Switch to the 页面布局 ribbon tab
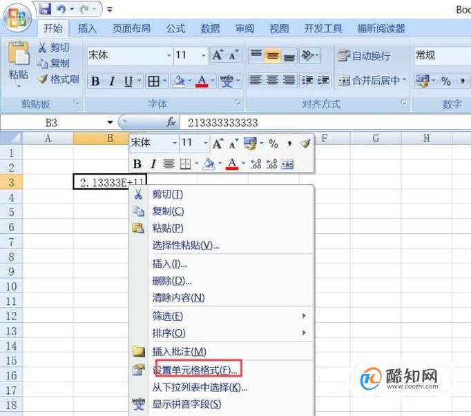The height and width of the screenshot is (416, 471). 132,29
